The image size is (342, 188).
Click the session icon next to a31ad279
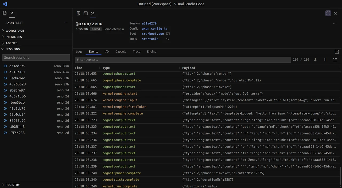pos(5,66)
